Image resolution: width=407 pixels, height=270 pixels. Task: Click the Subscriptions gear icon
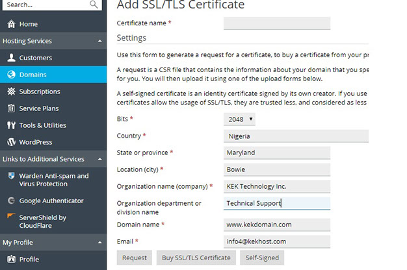11,92
